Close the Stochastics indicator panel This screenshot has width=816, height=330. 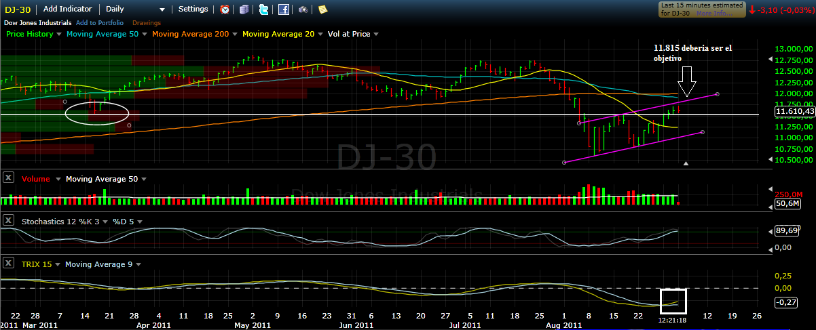click(8, 220)
